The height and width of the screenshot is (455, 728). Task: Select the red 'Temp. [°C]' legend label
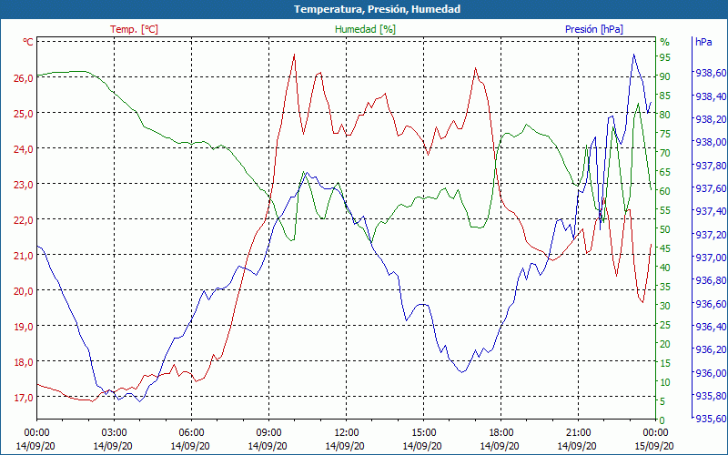(x=134, y=29)
